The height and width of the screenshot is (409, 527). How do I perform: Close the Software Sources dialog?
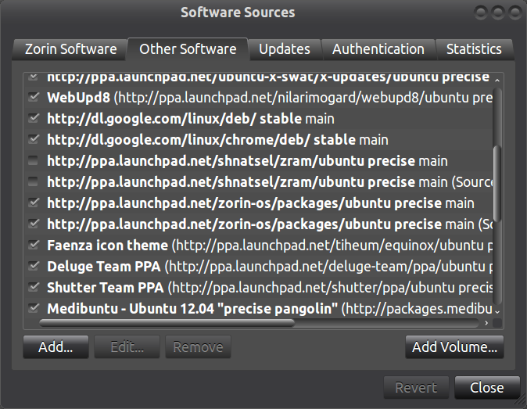click(486, 387)
